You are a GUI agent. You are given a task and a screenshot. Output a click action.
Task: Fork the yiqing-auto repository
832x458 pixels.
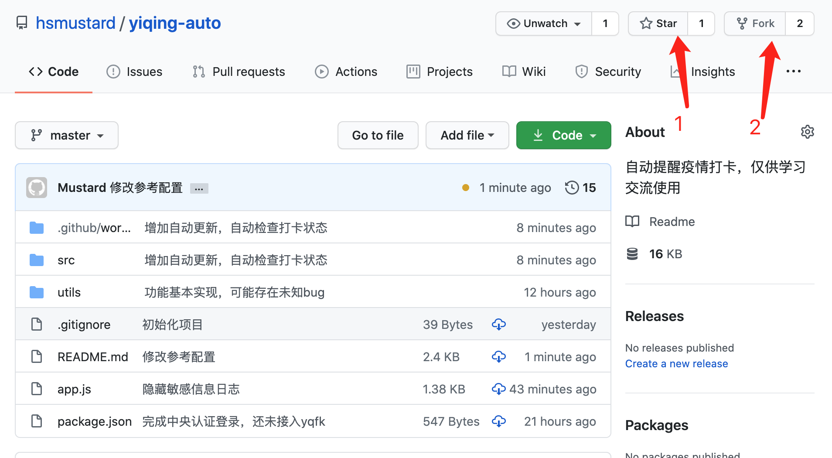(755, 24)
